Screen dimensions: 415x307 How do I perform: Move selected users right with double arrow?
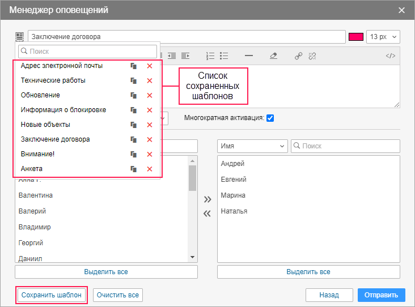pos(207,199)
